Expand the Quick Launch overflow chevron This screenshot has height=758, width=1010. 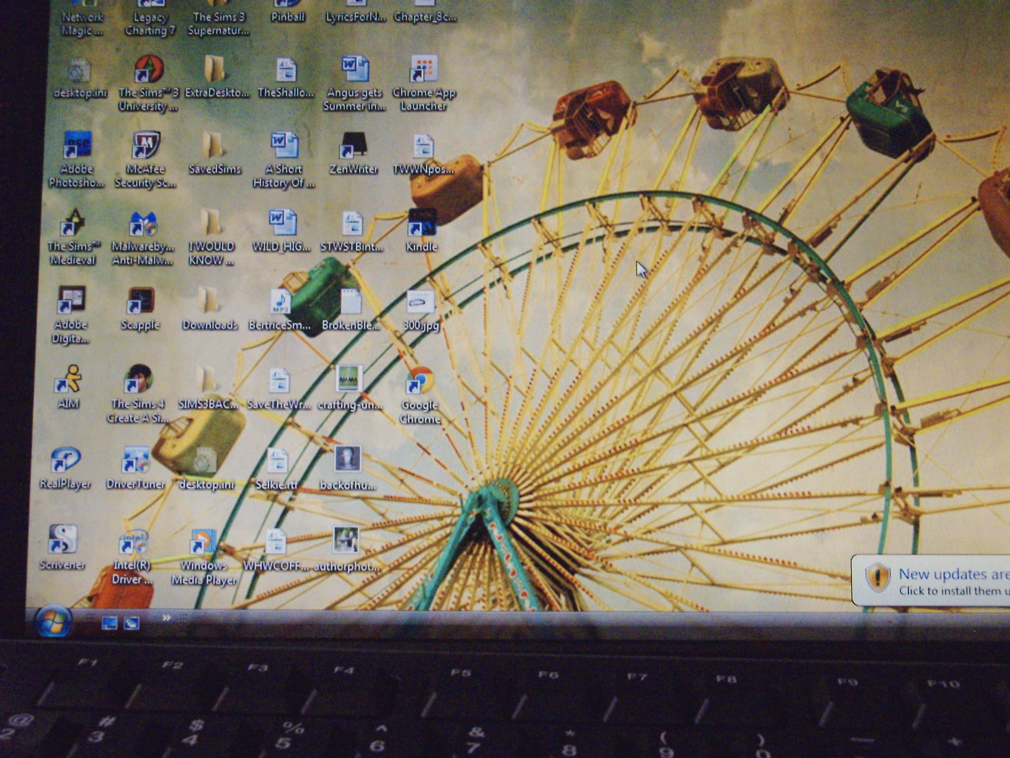pos(166,618)
